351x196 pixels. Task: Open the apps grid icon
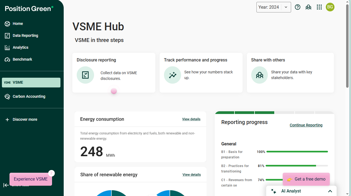[x=319, y=7]
